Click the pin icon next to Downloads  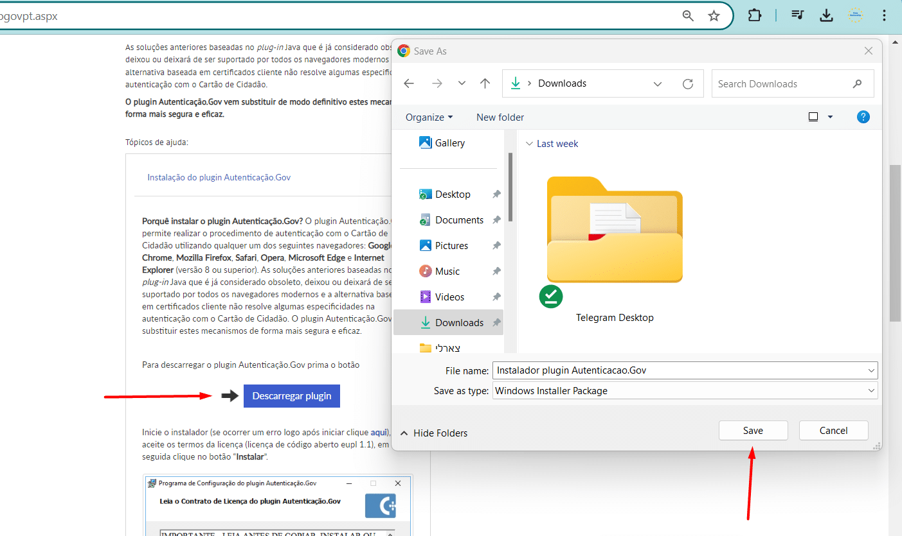tap(496, 322)
